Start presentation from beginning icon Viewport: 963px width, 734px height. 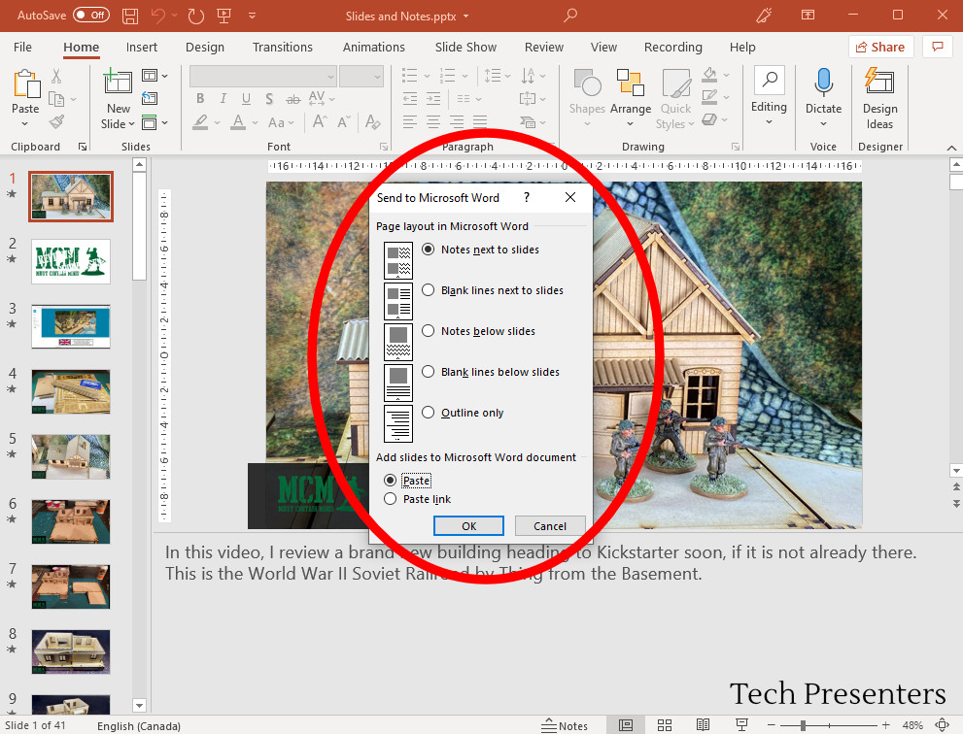(224, 16)
